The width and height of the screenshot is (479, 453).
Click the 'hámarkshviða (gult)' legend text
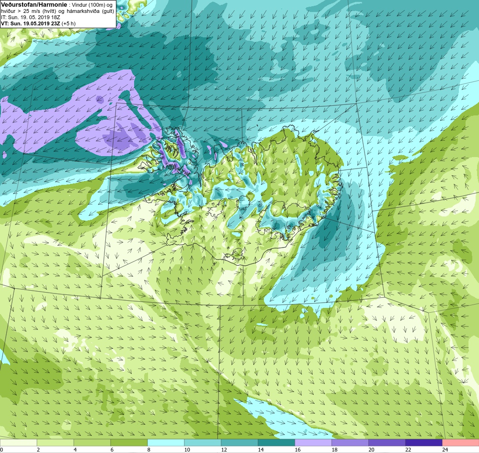pos(91,11)
